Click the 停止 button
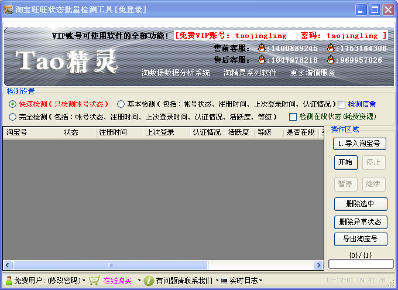 pos(373,162)
